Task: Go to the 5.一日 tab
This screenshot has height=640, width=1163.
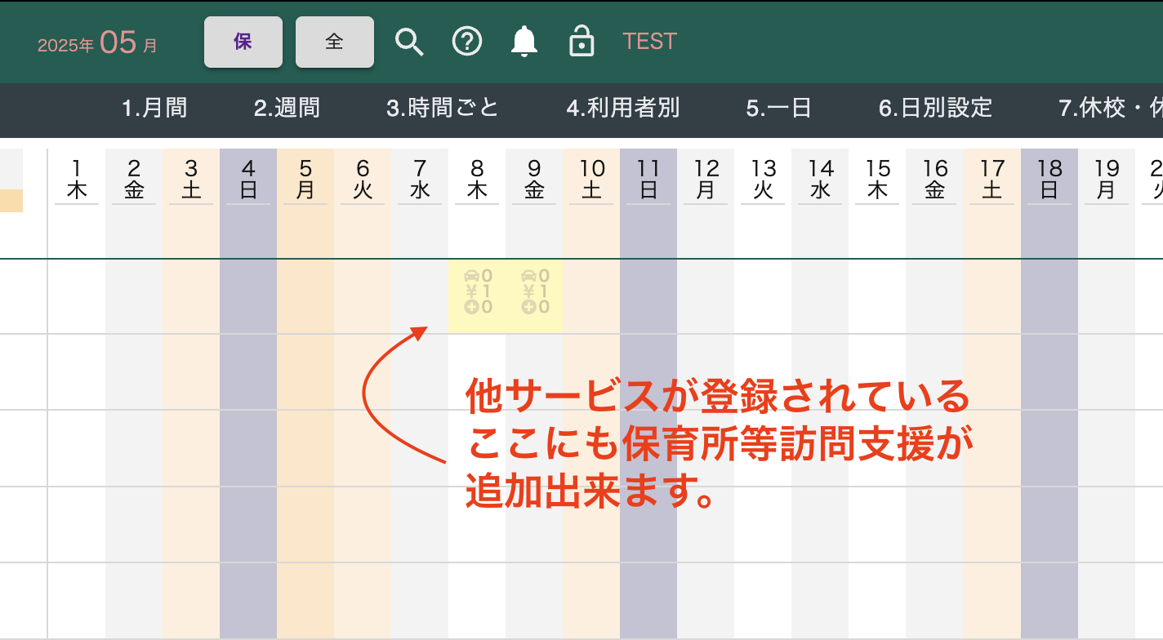Action: pyautogui.click(x=779, y=108)
